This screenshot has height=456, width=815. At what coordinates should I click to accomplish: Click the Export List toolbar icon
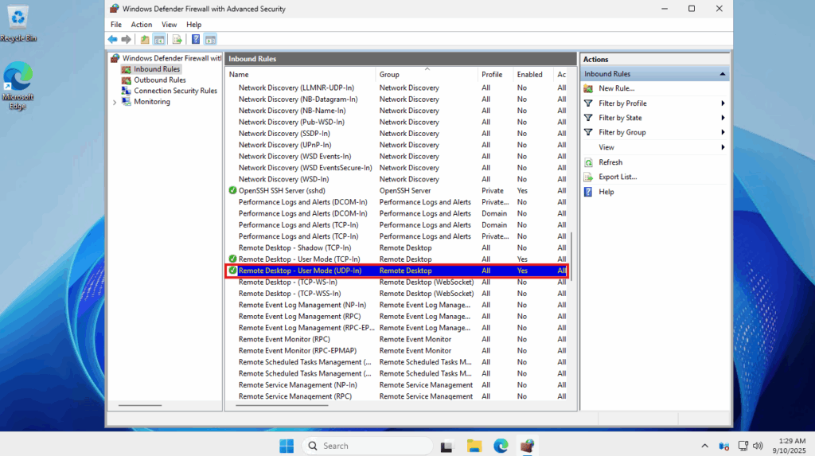click(x=177, y=39)
